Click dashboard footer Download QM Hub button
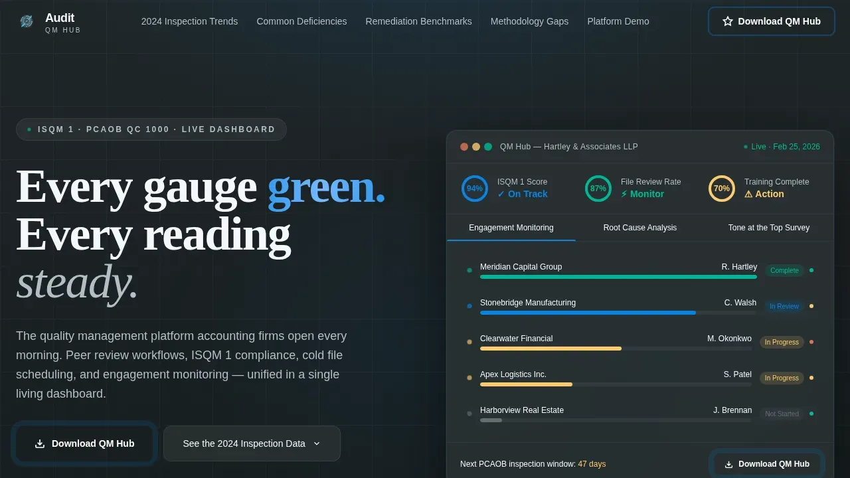 click(x=767, y=464)
